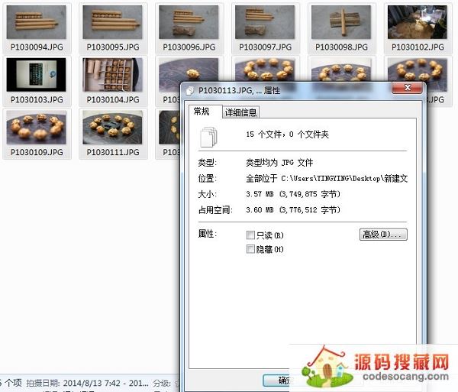Click the P1030102.JPG thumbnail
The width and height of the screenshot is (458, 392).
[x=417, y=22]
